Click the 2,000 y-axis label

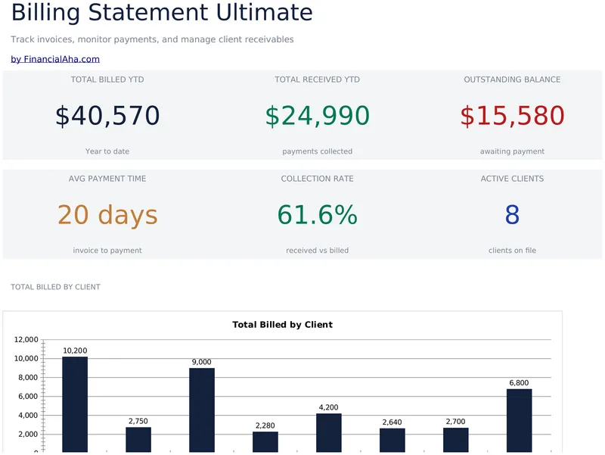28,434
